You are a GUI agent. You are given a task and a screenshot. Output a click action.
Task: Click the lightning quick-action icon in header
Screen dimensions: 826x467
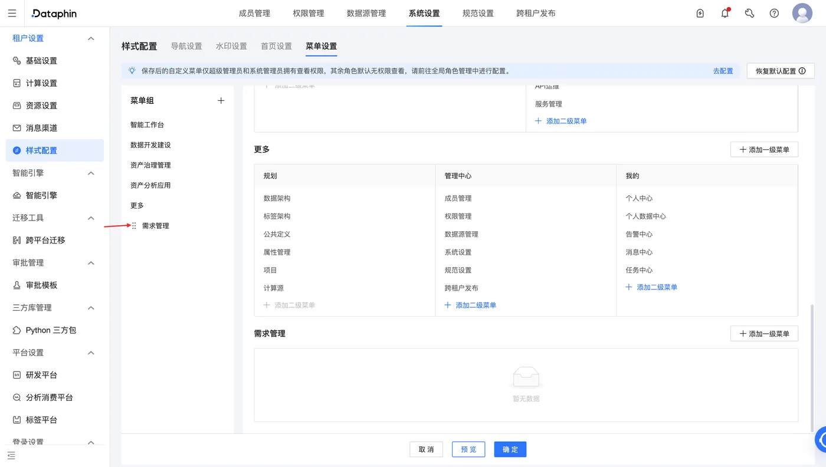tap(700, 14)
